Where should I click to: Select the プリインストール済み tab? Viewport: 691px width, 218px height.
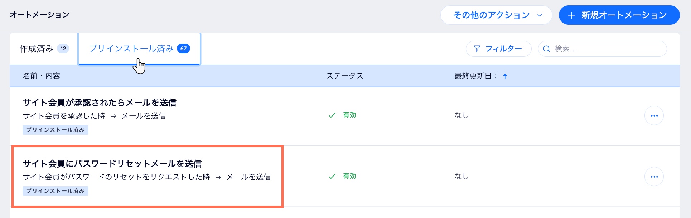coord(139,49)
